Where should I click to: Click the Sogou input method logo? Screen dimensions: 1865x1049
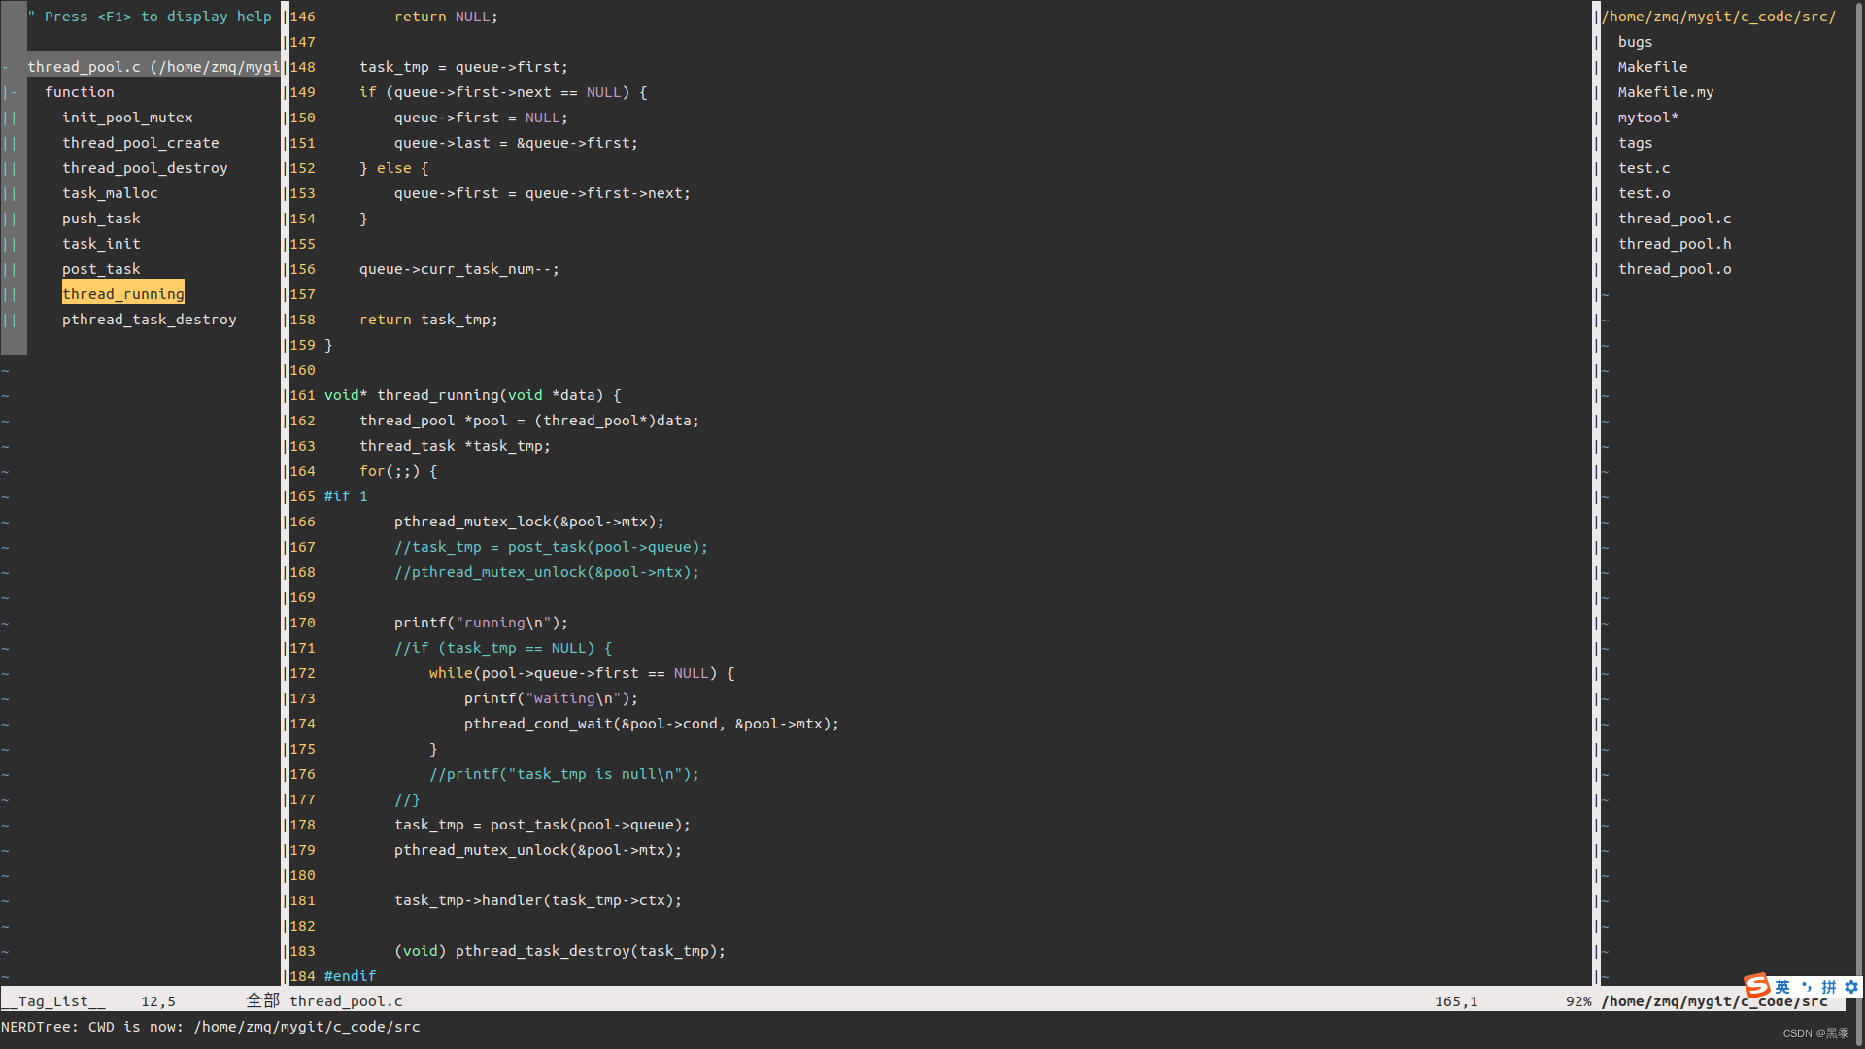click(1756, 986)
